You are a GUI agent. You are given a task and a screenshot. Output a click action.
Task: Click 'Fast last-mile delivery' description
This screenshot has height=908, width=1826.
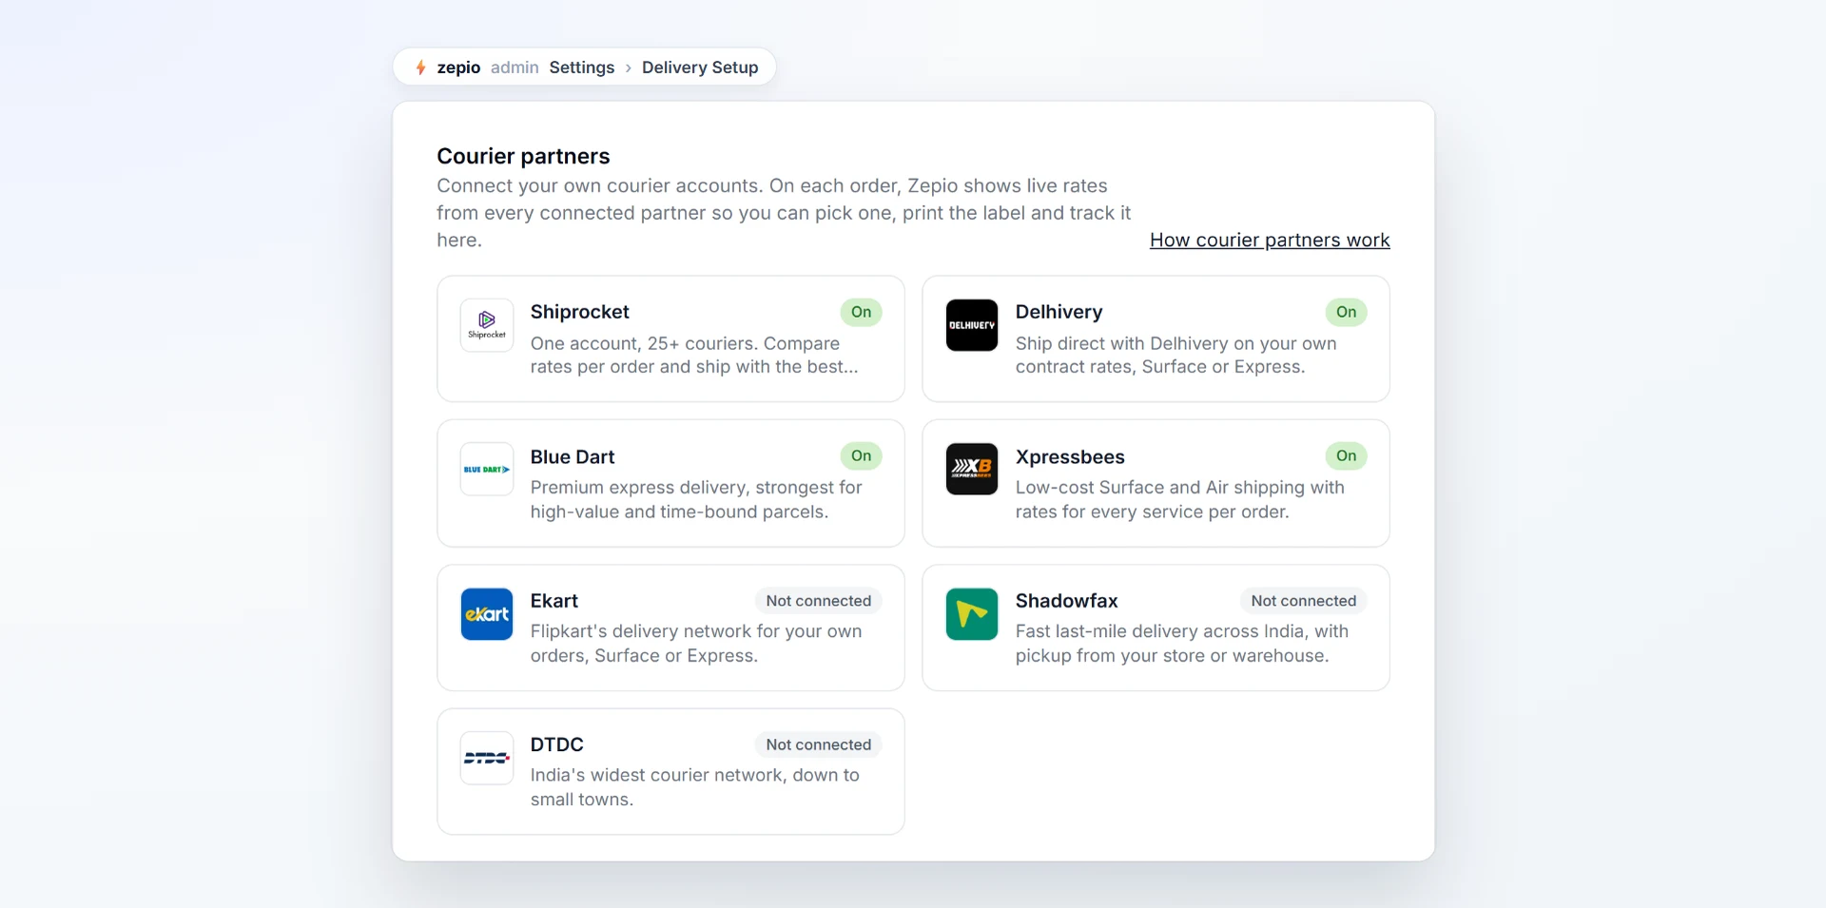pos(1182,643)
